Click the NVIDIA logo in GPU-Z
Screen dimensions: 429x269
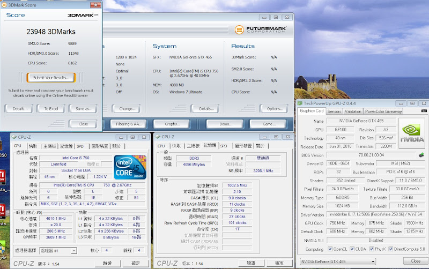[x=412, y=133]
